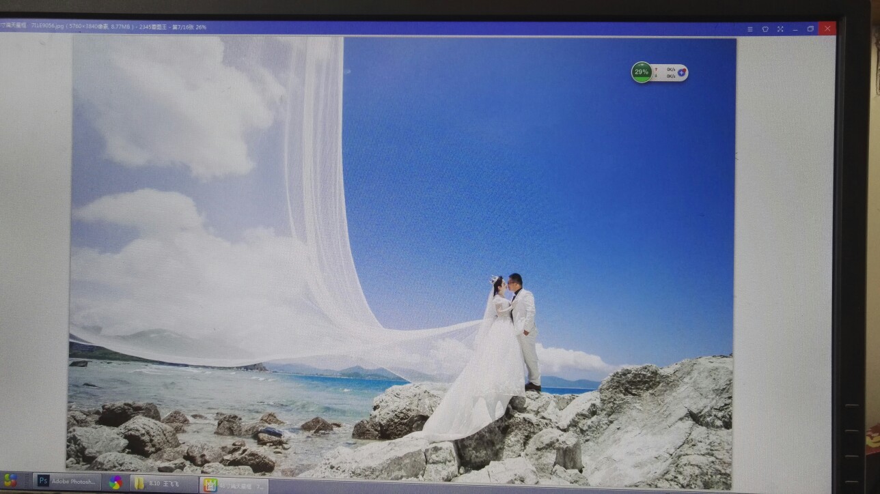Screen dimensions: 880x494
Task: Click the file name 7I1E9056.jpg in title bar
Action: (49, 27)
